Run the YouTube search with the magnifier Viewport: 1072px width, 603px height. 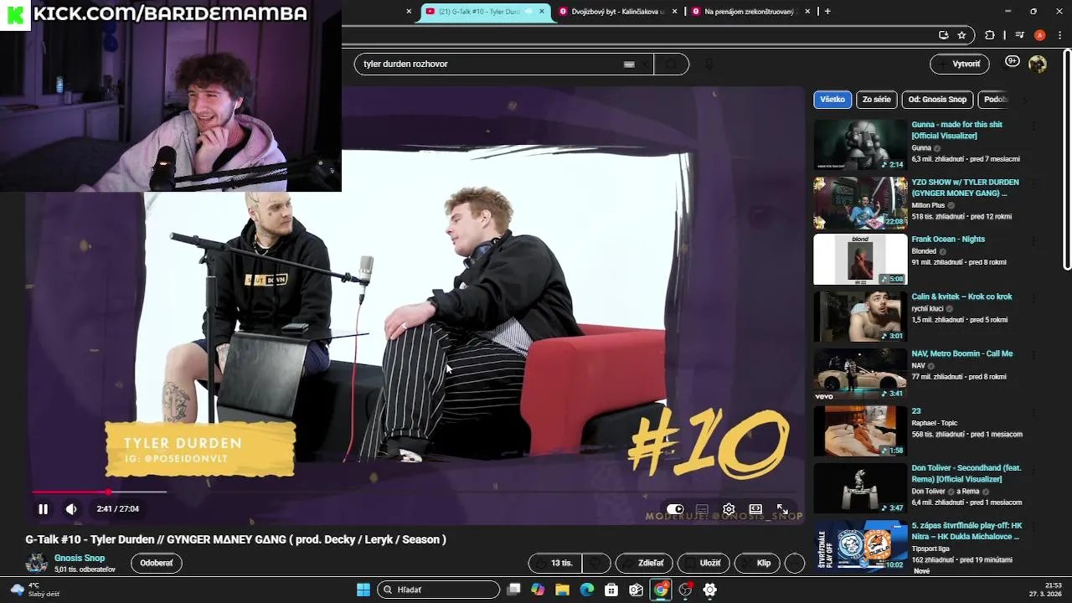coord(671,64)
